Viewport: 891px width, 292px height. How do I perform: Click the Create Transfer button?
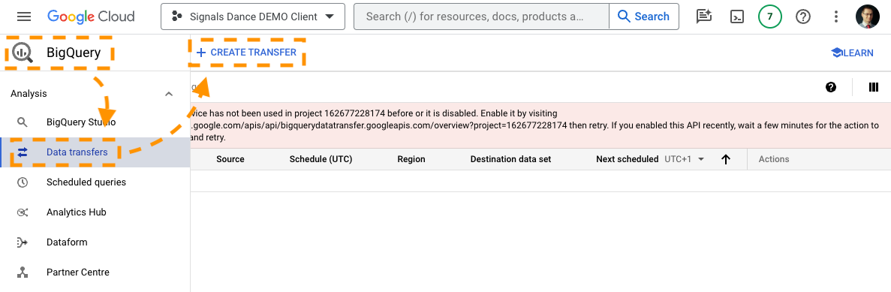[247, 53]
